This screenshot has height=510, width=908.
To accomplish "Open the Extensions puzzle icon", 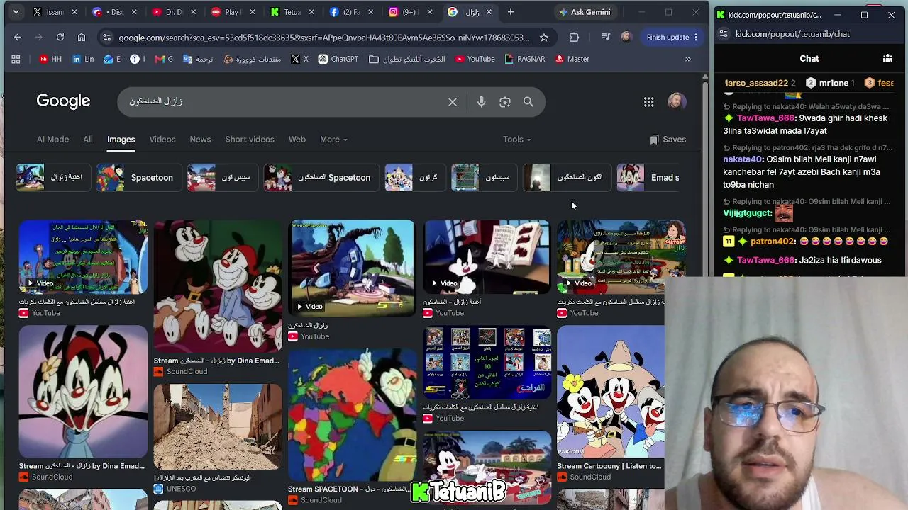I will pos(574,37).
